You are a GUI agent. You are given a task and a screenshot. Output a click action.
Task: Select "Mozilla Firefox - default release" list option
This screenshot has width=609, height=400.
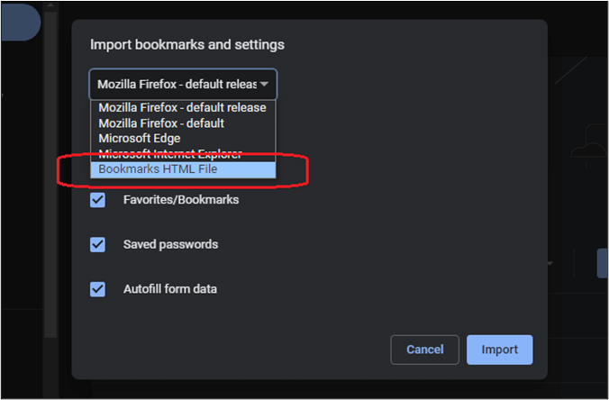182,107
